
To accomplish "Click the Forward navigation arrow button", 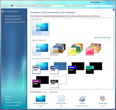I will point(7,6).
